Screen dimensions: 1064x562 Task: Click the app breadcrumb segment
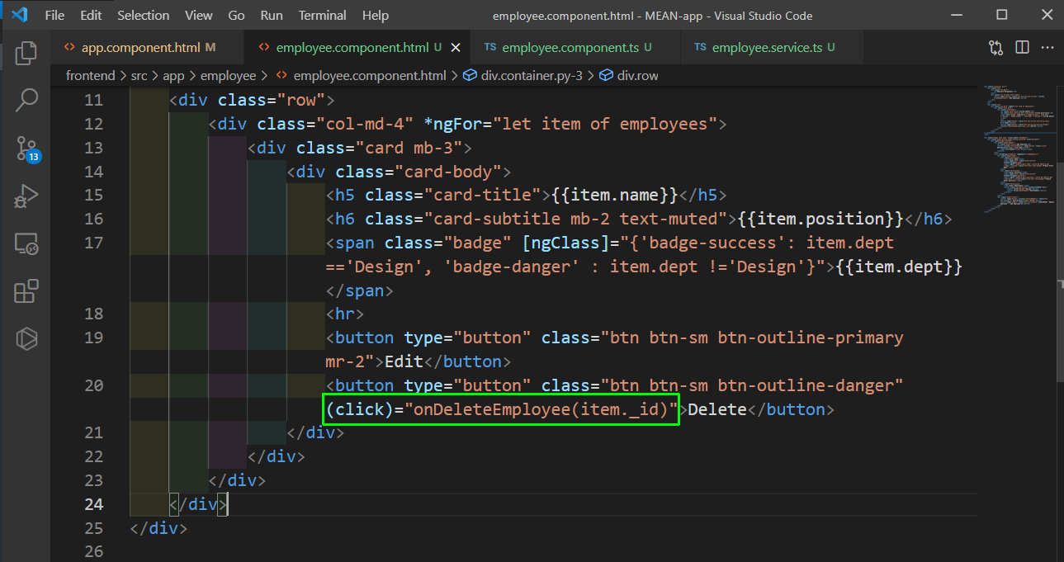(x=173, y=75)
